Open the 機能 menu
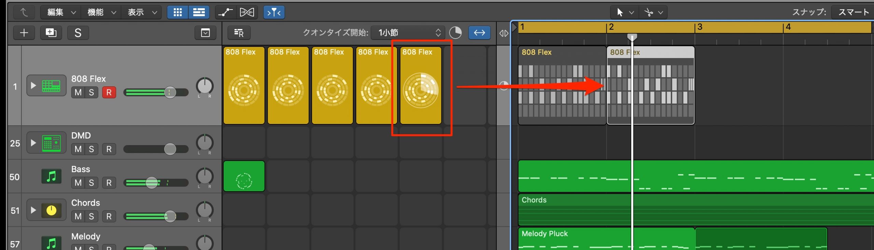Viewport: 874px width, 250px height. tap(101, 12)
